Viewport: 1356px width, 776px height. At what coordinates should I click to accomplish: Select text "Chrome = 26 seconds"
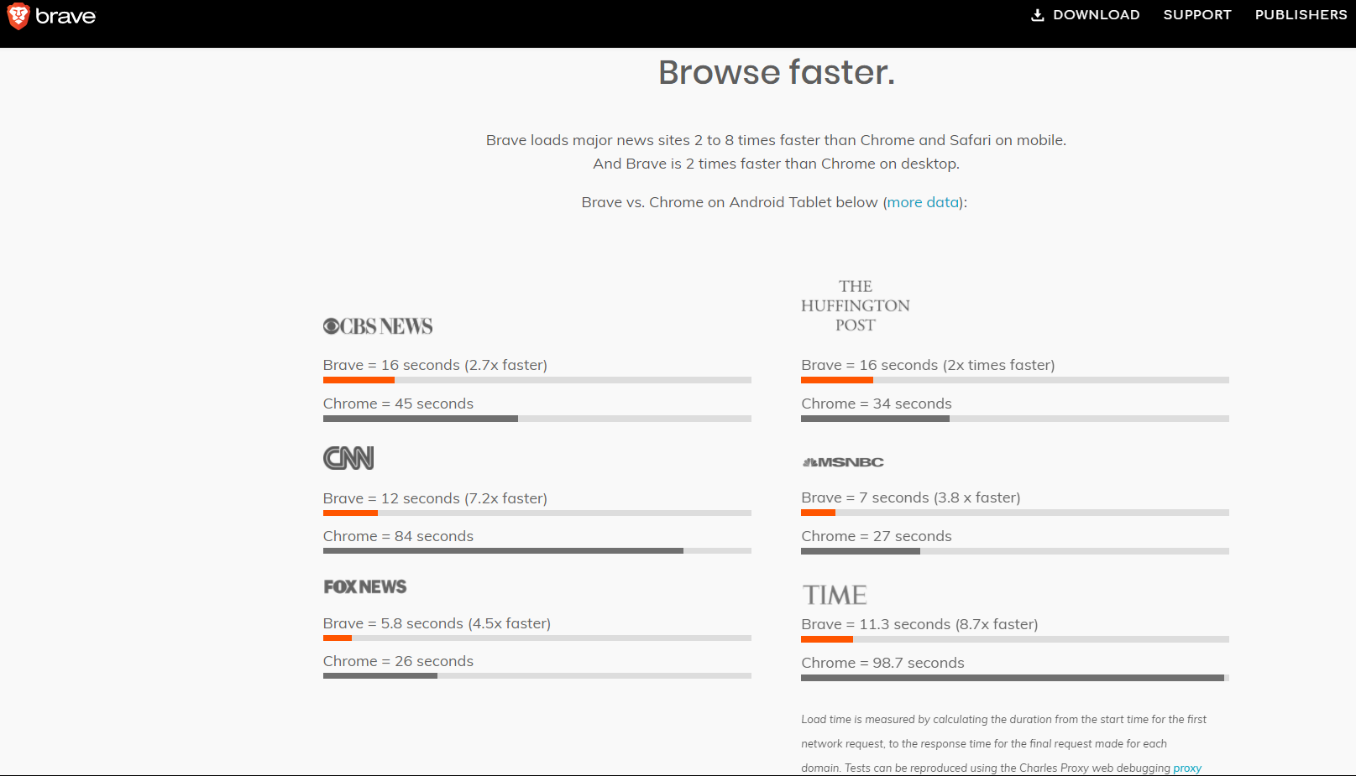398,661
